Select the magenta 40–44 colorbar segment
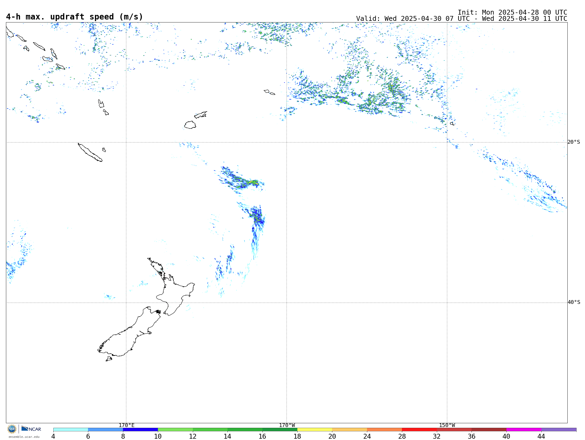Image resolution: width=585 pixels, height=440 pixels. coord(524,430)
